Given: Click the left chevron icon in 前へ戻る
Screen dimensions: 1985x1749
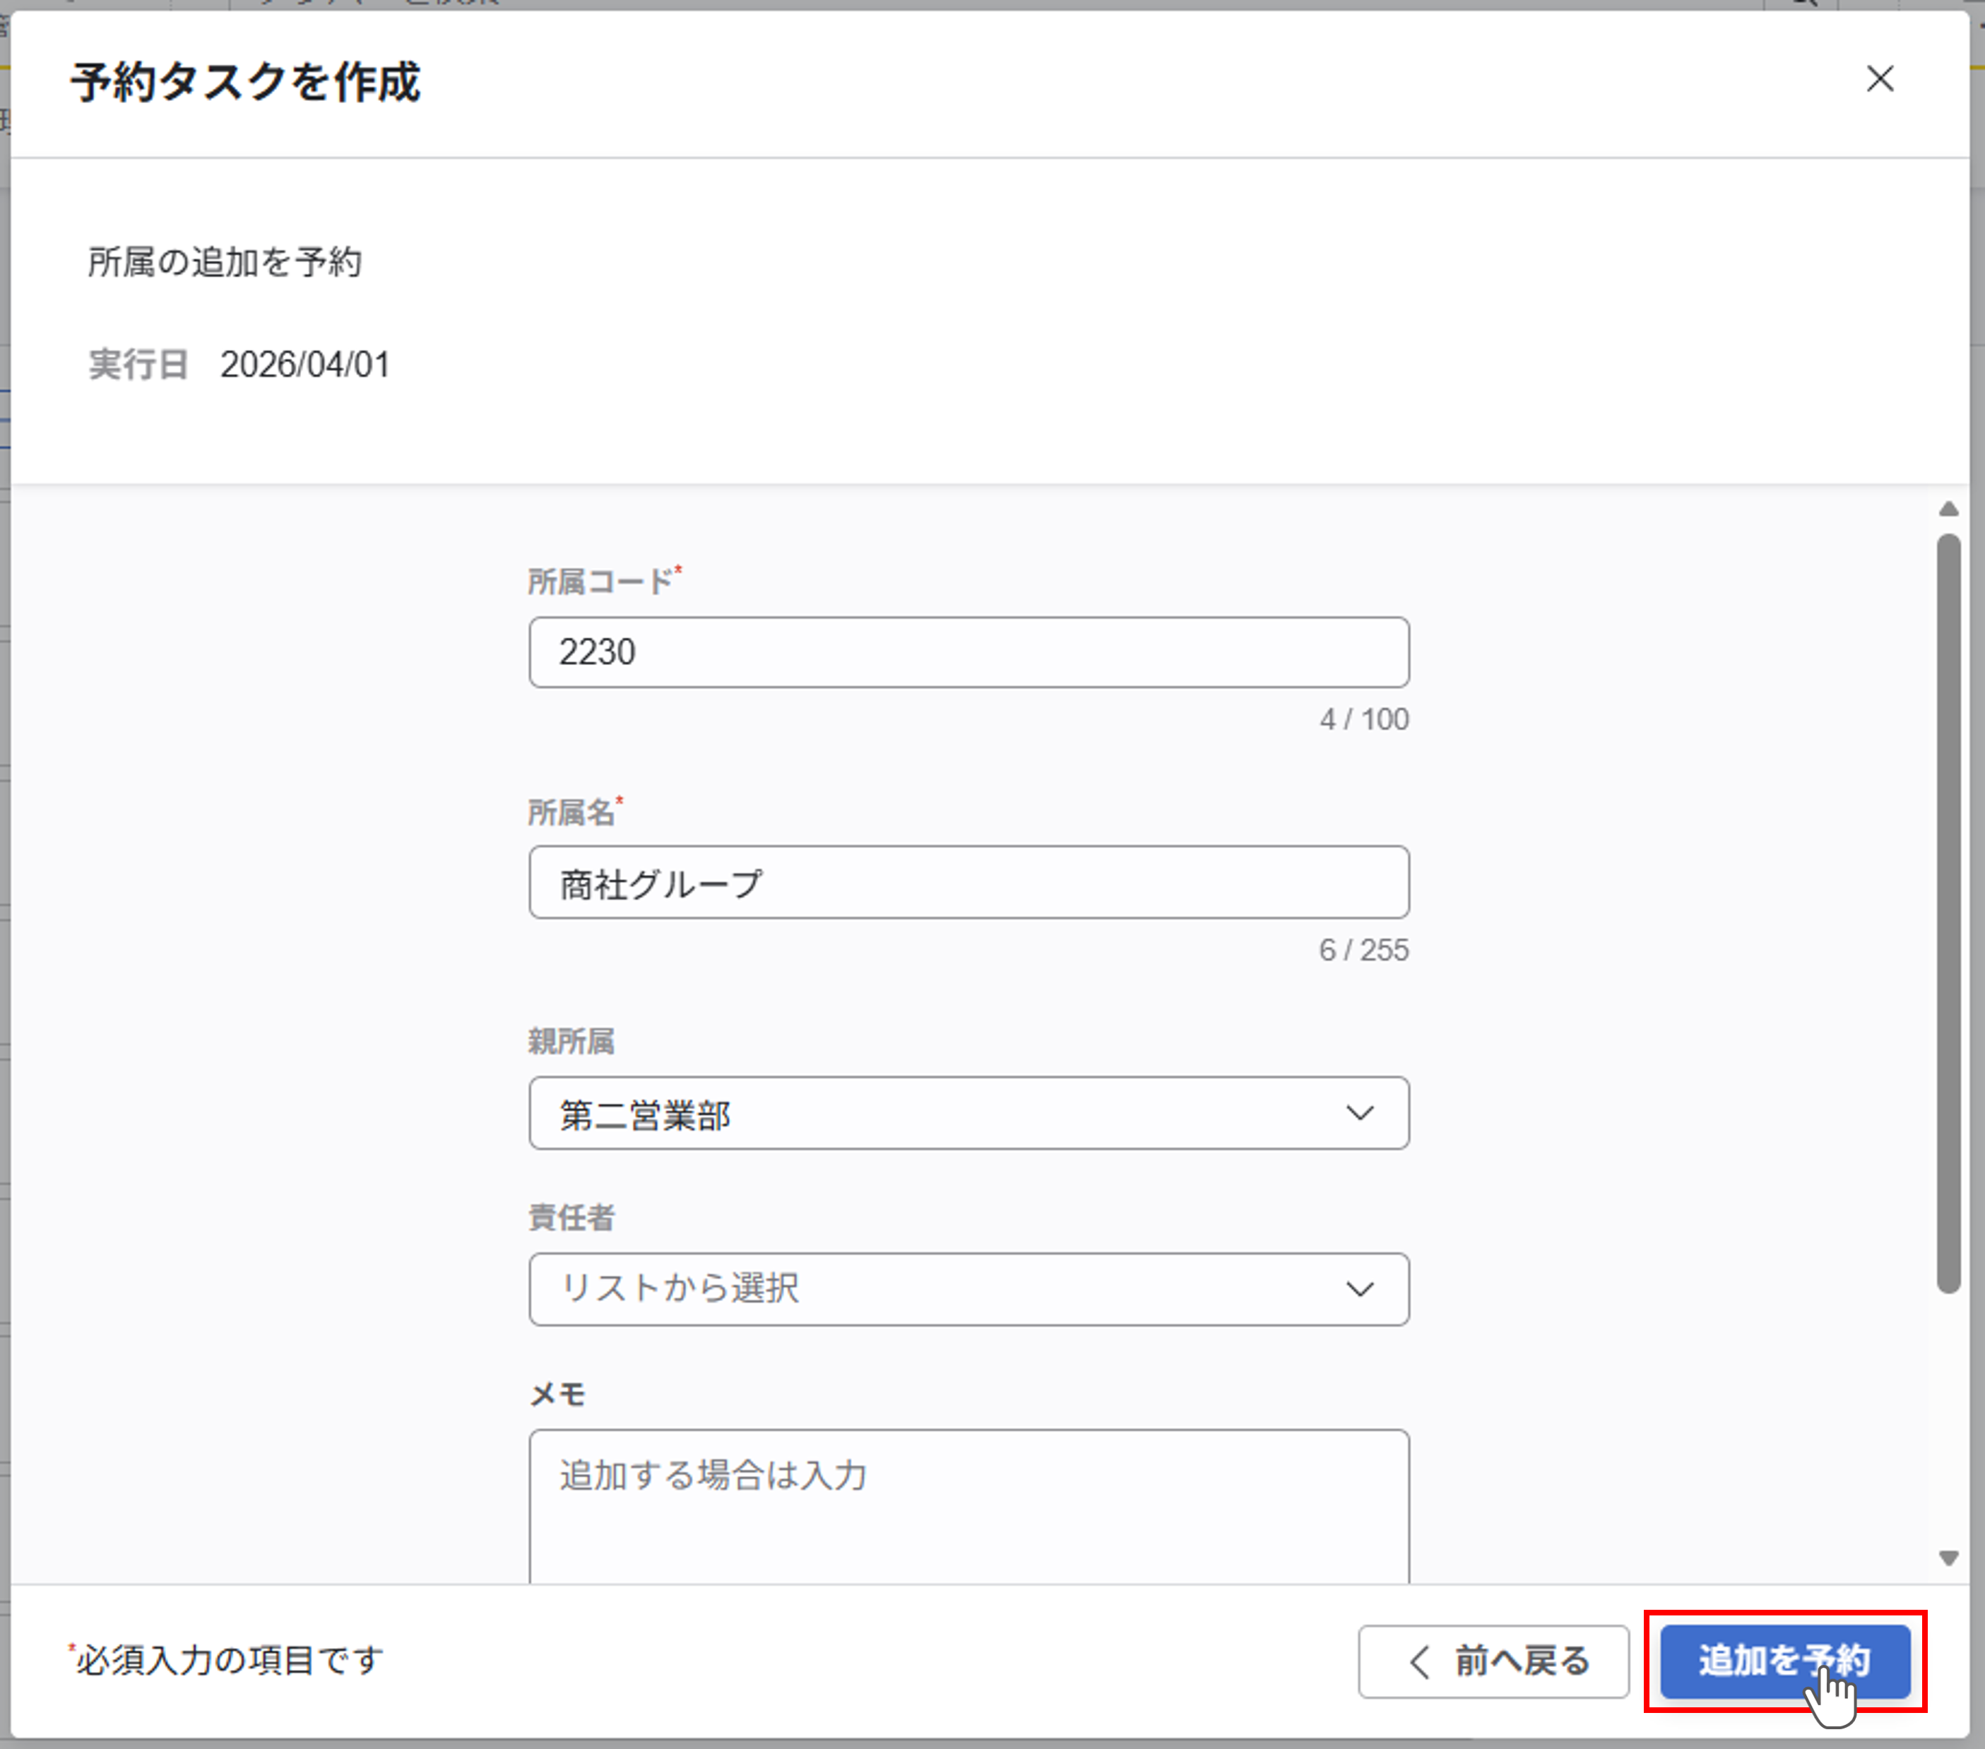Looking at the screenshot, I should coord(1419,1661).
